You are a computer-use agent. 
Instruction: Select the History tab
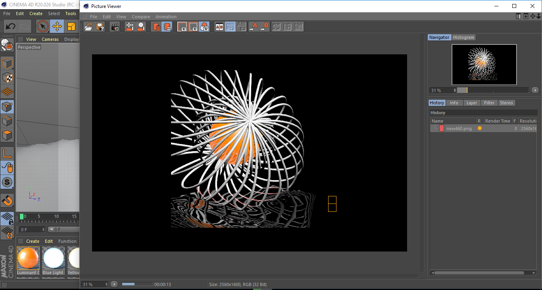click(437, 103)
